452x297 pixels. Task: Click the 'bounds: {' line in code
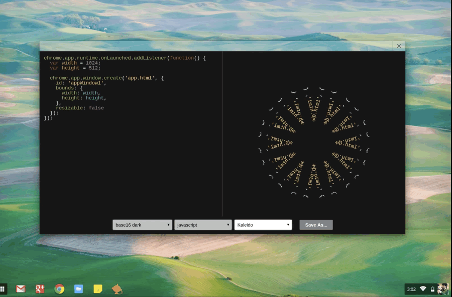point(69,88)
